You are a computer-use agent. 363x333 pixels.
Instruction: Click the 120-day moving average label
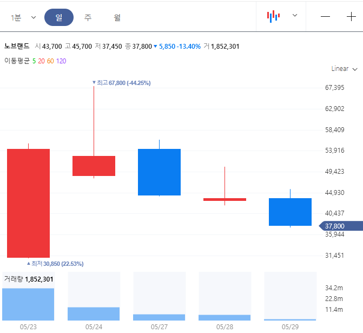tap(61, 61)
